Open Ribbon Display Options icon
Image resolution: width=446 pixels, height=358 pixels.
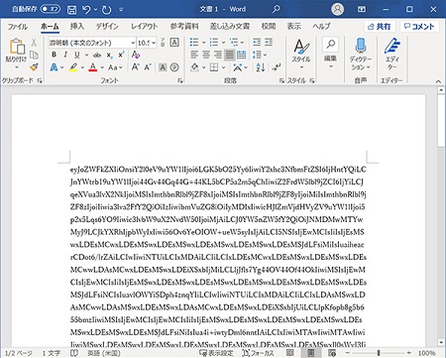[x=362, y=9]
